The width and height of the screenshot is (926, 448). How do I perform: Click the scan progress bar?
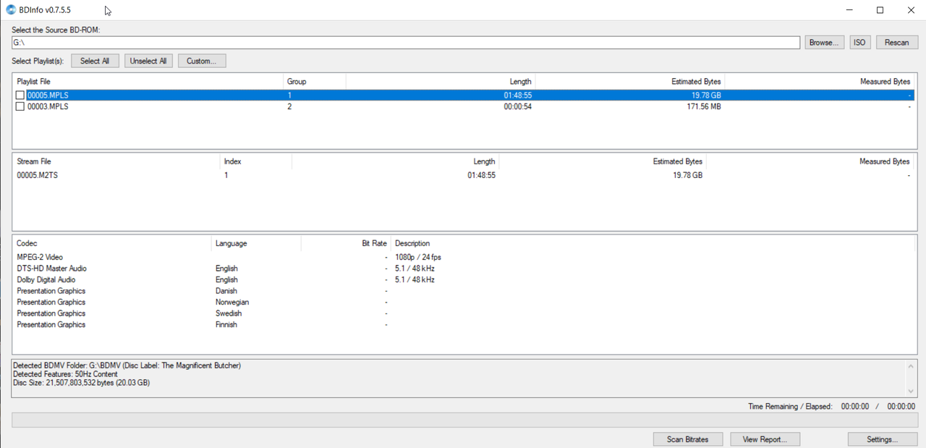pyautogui.click(x=464, y=420)
